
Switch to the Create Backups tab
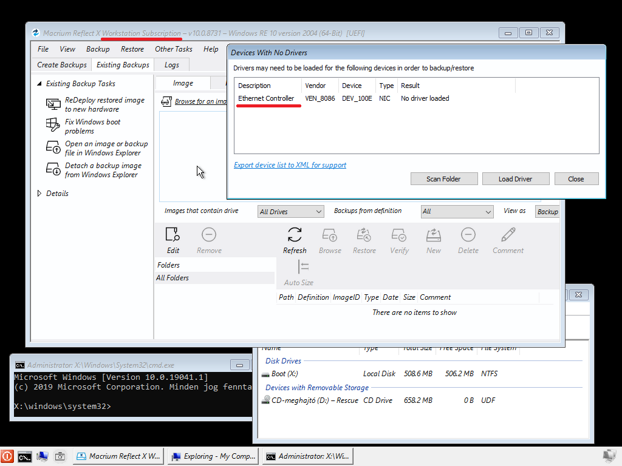(x=62, y=64)
